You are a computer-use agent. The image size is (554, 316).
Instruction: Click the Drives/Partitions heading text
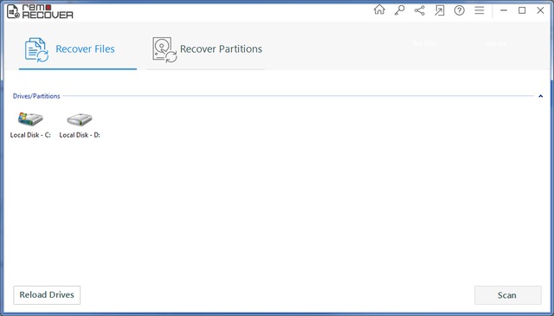tap(36, 96)
